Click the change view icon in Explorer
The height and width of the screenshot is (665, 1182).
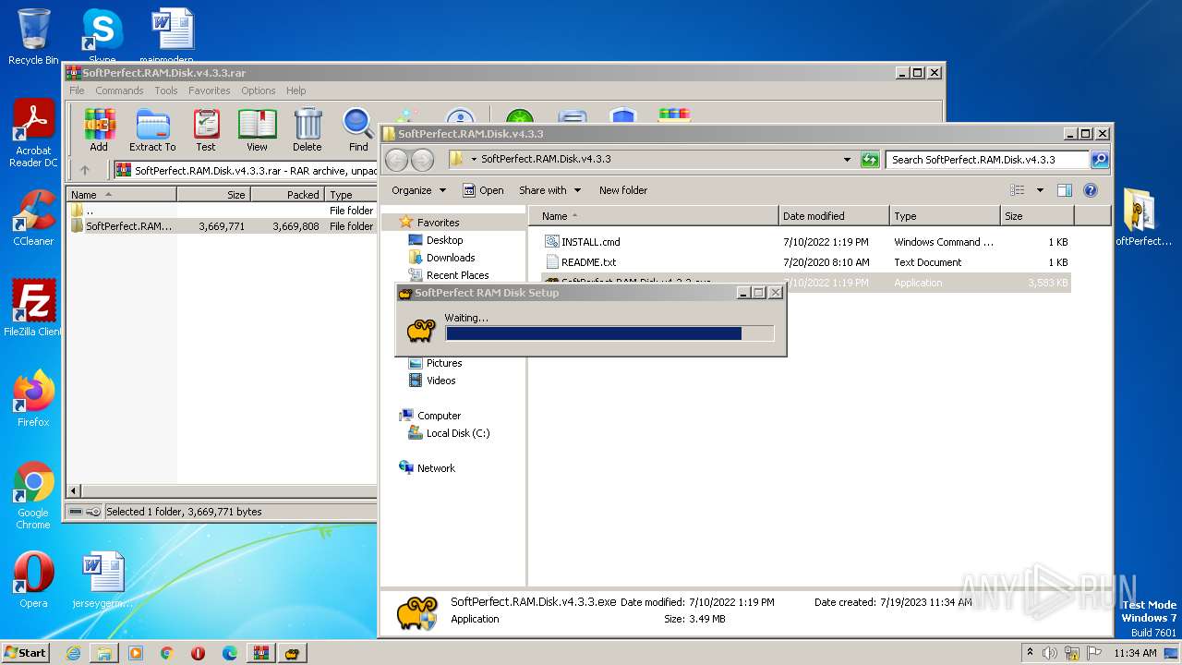click(x=1018, y=190)
